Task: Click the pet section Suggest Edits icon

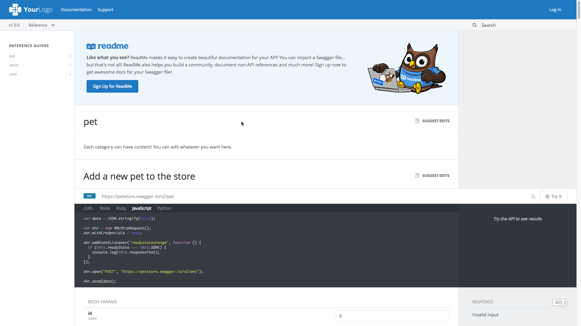Action: click(417, 121)
